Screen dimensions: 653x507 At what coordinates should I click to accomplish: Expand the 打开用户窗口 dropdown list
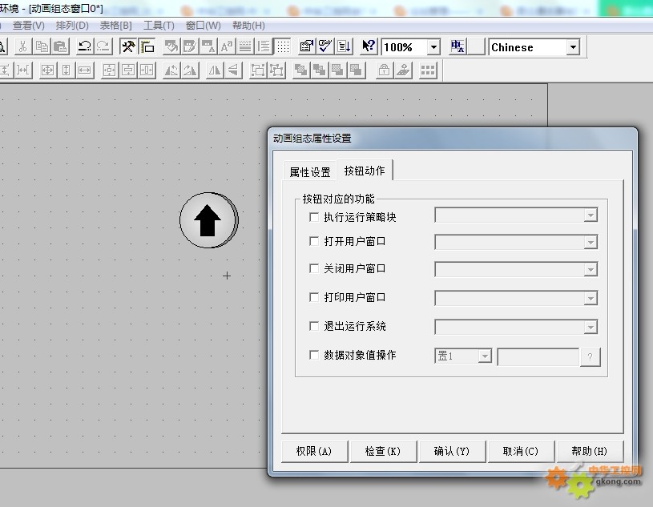[x=591, y=242]
